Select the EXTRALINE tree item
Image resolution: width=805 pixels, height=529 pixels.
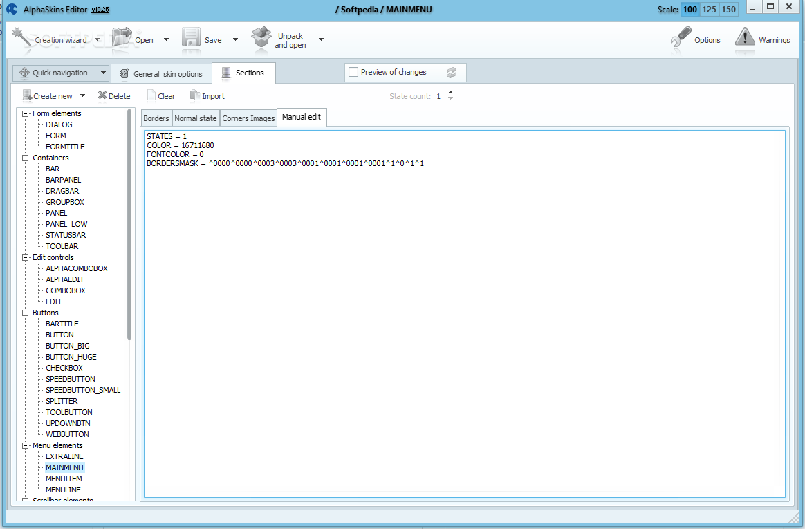64,456
